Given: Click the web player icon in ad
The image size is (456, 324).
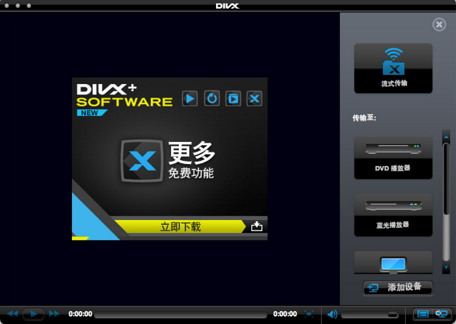Looking at the screenshot, I should 233,99.
